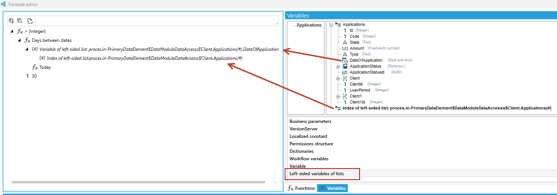
Task: Select the constant value 30
Action: click(x=34, y=76)
